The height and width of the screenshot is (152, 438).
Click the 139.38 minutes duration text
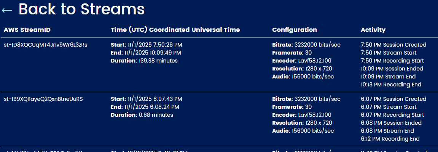pos(158,60)
